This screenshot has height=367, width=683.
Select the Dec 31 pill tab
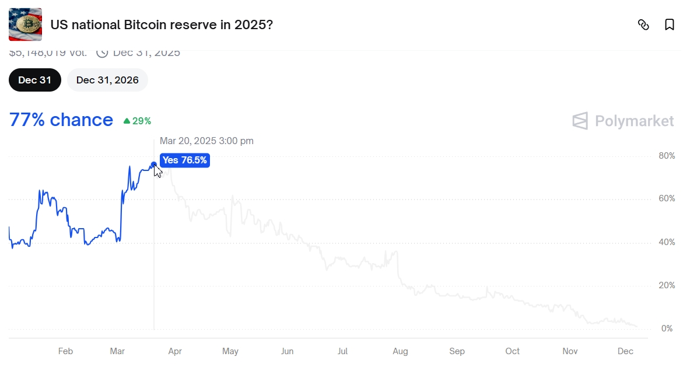tap(34, 80)
